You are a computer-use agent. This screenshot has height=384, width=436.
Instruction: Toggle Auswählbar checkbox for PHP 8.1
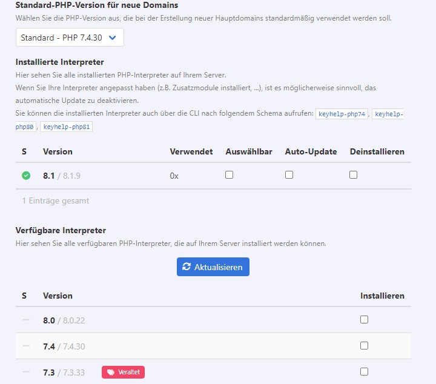[x=229, y=175]
